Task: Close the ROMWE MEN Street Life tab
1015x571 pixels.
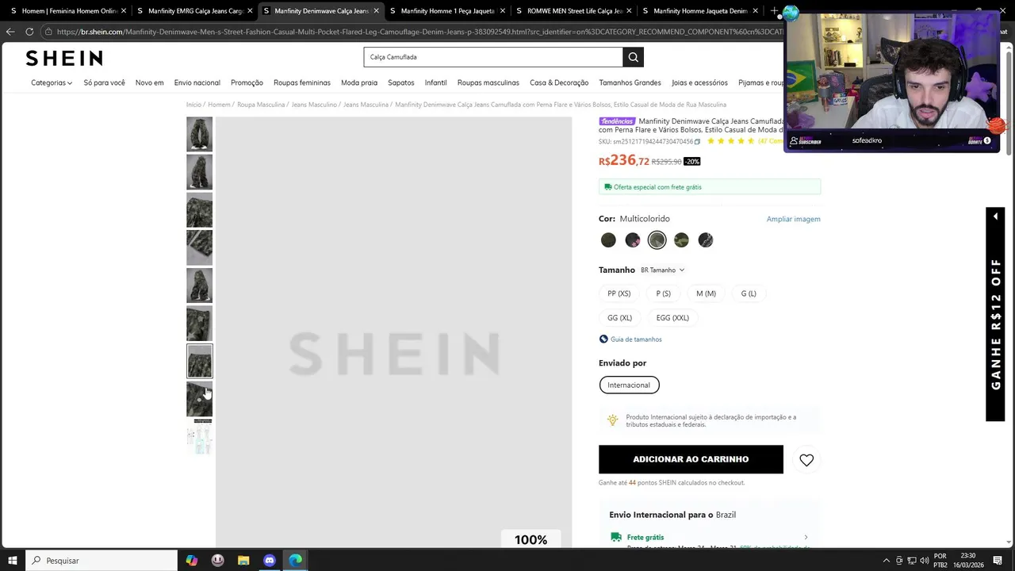Action: point(629,11)
